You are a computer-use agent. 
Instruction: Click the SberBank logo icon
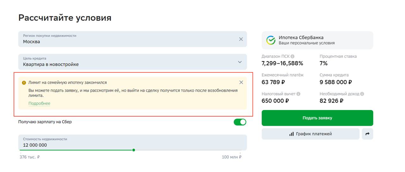click(271, 40)
